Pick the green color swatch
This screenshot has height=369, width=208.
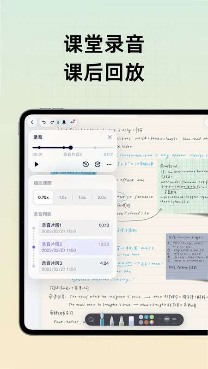pos(152,317)
